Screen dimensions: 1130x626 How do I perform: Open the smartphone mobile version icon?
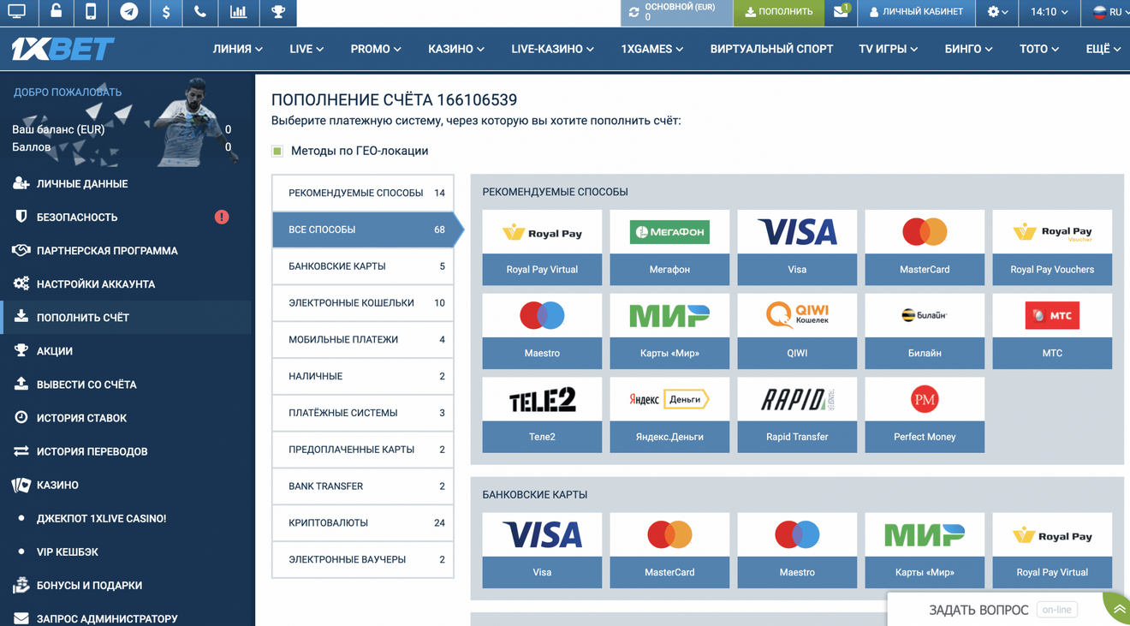92,13
